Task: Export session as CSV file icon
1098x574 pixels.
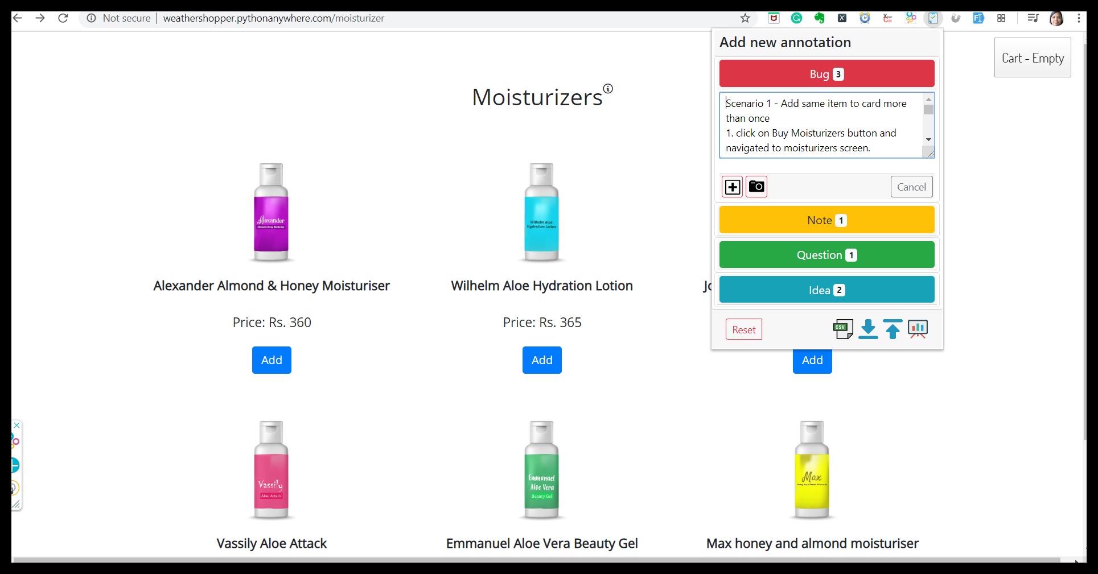Action: (842, 329)
